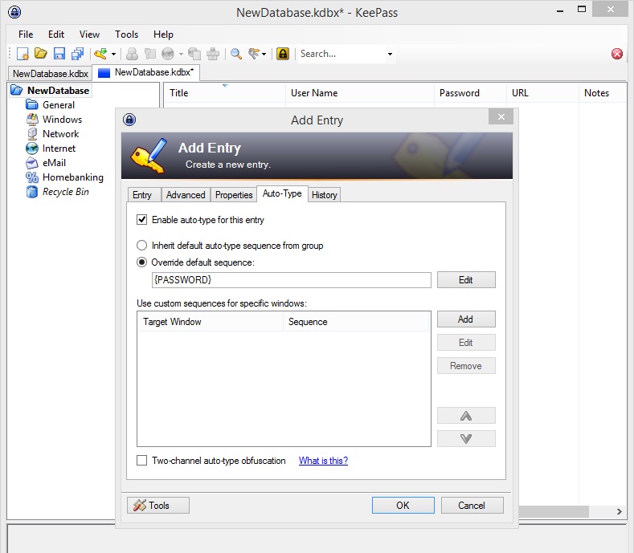Viewport: 634px width, 553px height.
Task: Click the Copy Password toolbar icon
Action: pyautogui.click(x=150, y=54)
